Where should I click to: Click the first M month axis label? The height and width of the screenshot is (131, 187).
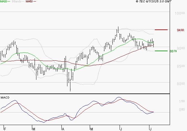coord(34,129)
